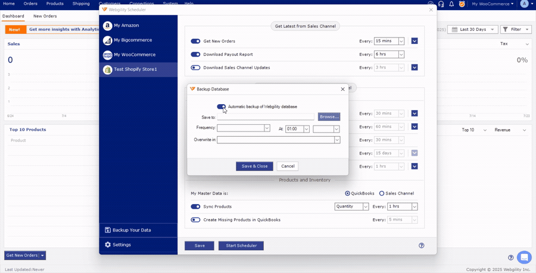
Task: Open the headset support icon in top bar
Action: (441, 4)
